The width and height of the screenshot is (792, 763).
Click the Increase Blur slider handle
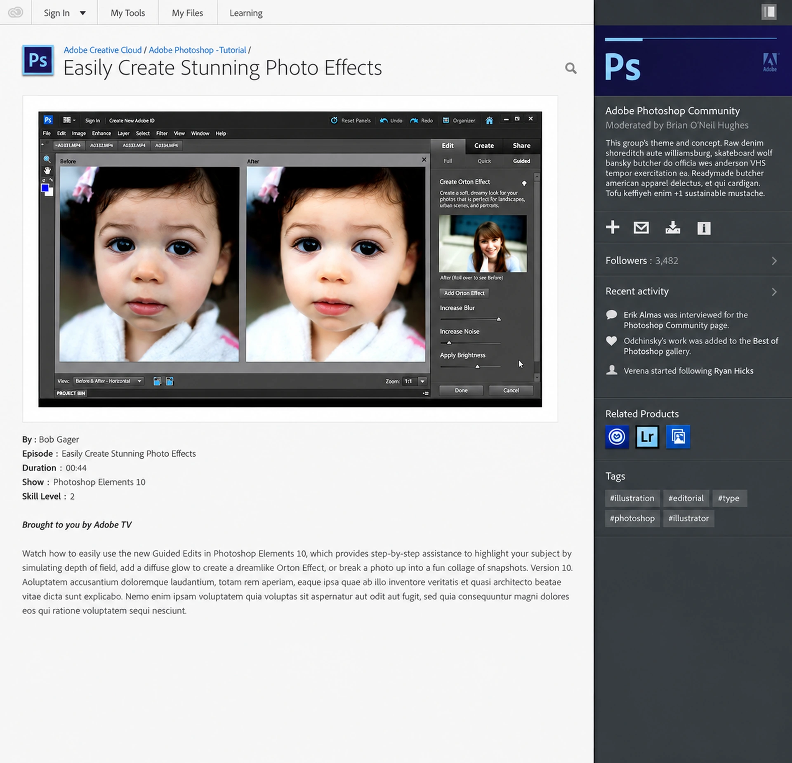click(x=498, y=319)
